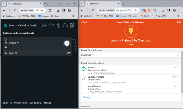Switch to the Shelly Plus1 browser tab
183x109 pixels.
coord(23,4)
